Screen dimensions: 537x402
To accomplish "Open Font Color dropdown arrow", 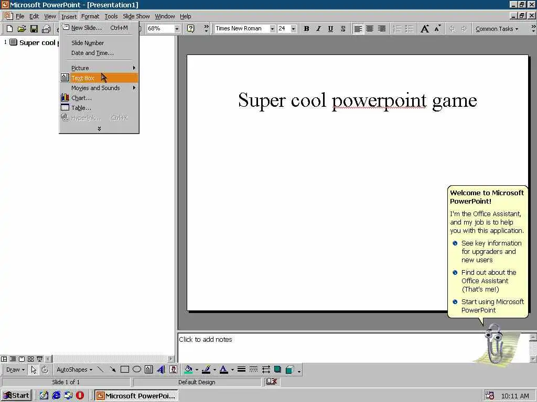I will 232,370.
